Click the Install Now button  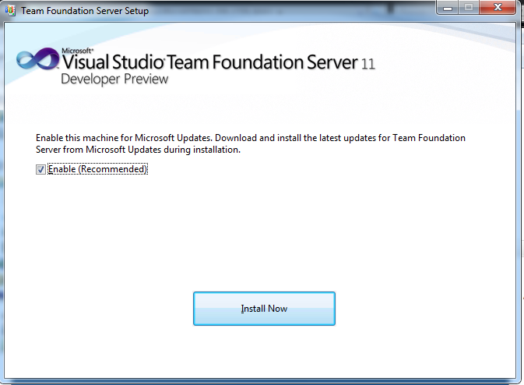point(264,309)
